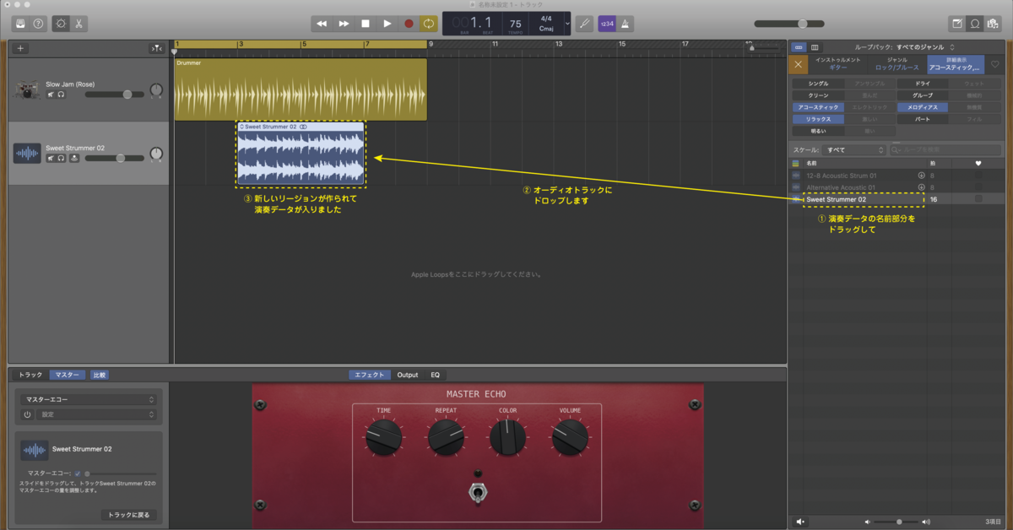Click the Catch Playhead icon above the tracks
1013x530 pixels.
(156, 48)
